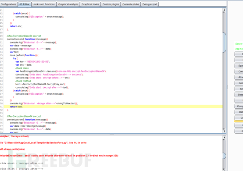Click the '//AesEncryptionBase64 encrypt' comment
Image resolution: width=243 pixels, height=171 pixels.
pyautogui.click(x=24, y=116)
